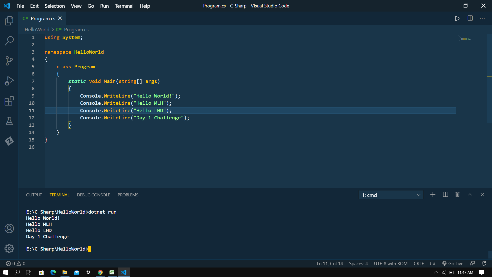Image resolution: width=492 pixels, height=277 pixels.
Task: Show hidden system tray icons
Action: pyautogui.click(x=436, y=272)
